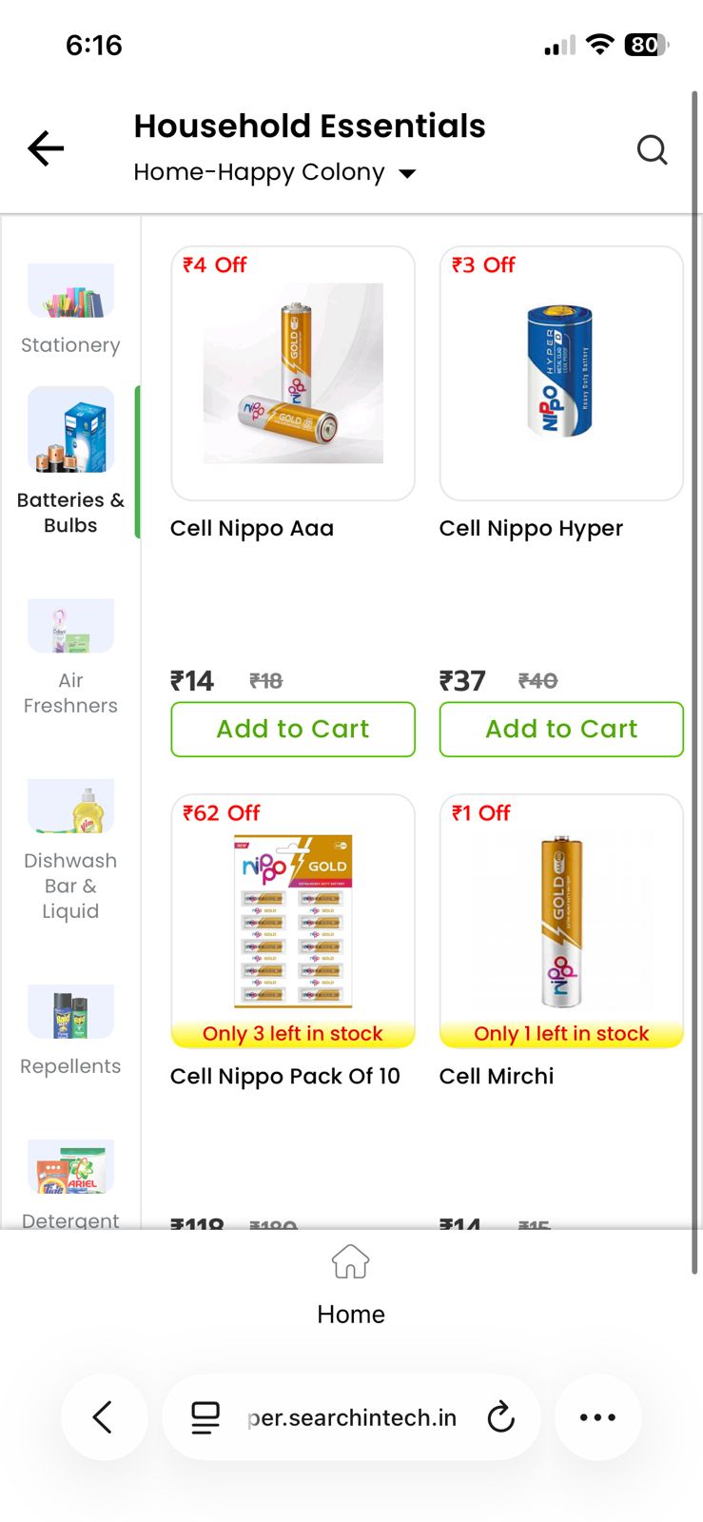Click the page scrollbar on right edge

click(694, 666)
